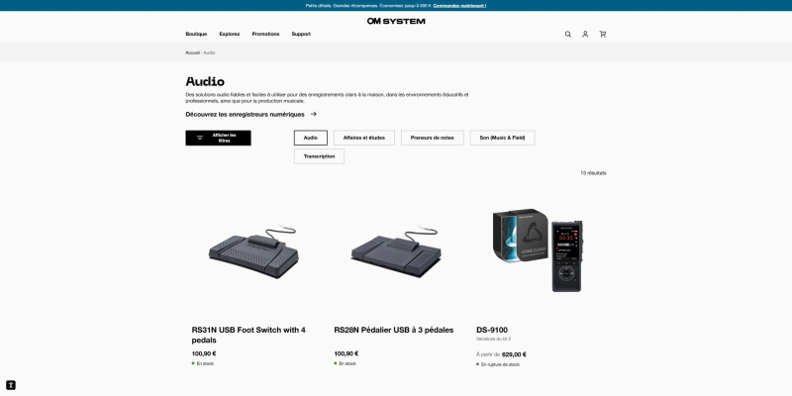Open the Support menu
This screenshot has width=792, height=396.
pos(301,34)
